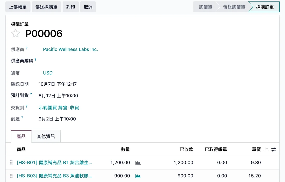Sort by 單價 column header

point(256,149)
